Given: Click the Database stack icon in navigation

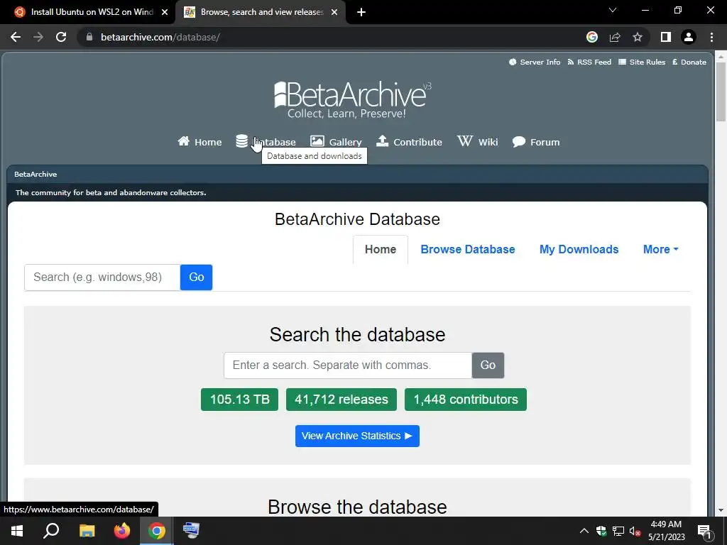Looking at the screenshot, I should tap(241, 141).
